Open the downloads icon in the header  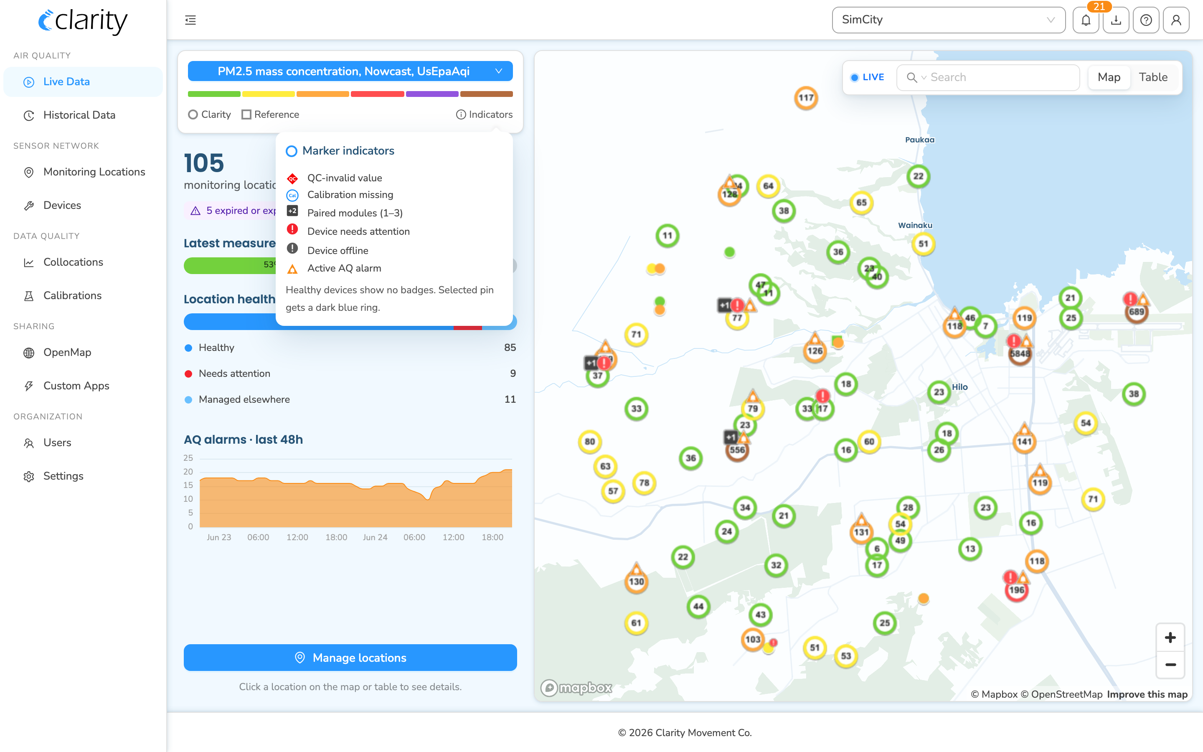tap(1116, 20)
